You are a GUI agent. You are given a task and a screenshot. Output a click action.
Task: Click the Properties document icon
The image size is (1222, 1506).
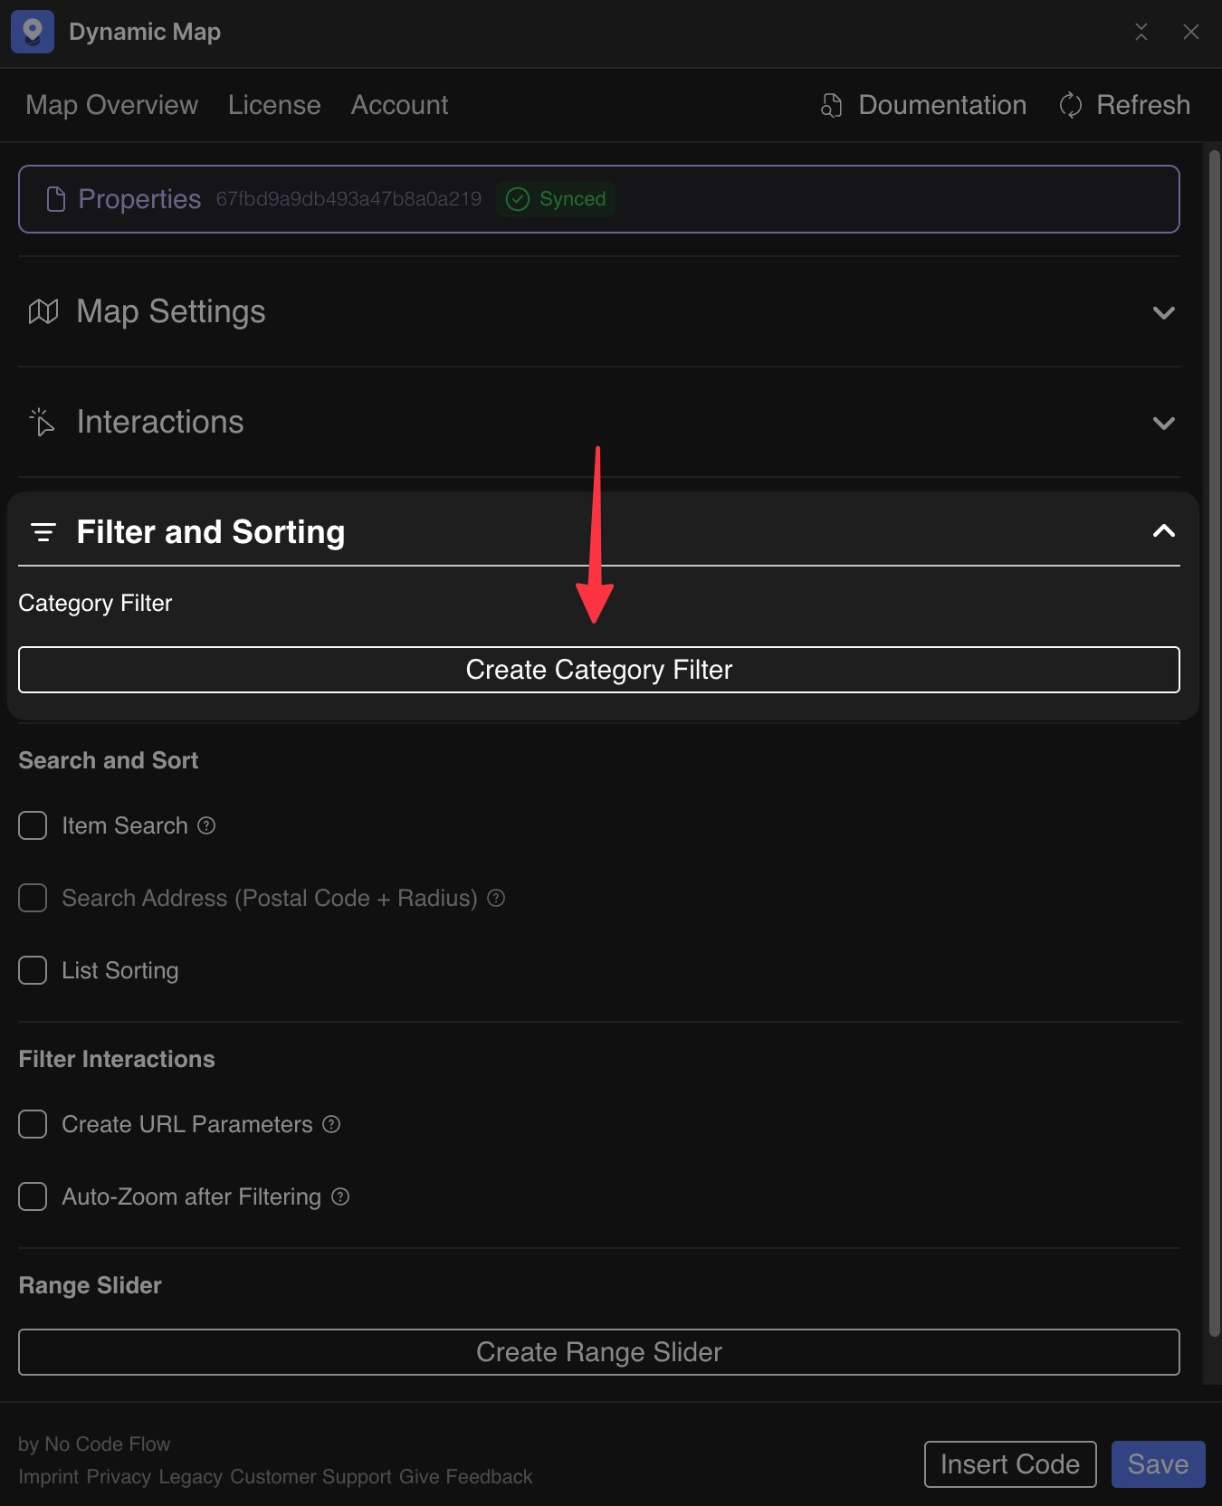(56, 199)
